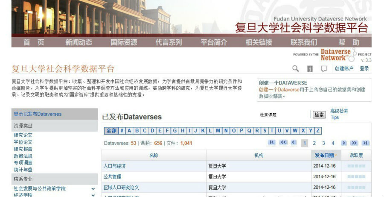This screenshot has height=197, width=384.
Task: Click the 创建一个Dataverse link
Action: (279, 90)
